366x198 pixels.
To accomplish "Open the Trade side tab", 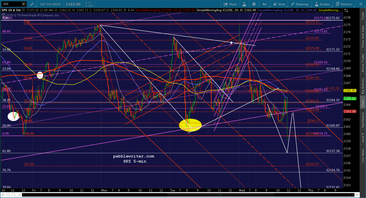I will (x=363, y=16).
